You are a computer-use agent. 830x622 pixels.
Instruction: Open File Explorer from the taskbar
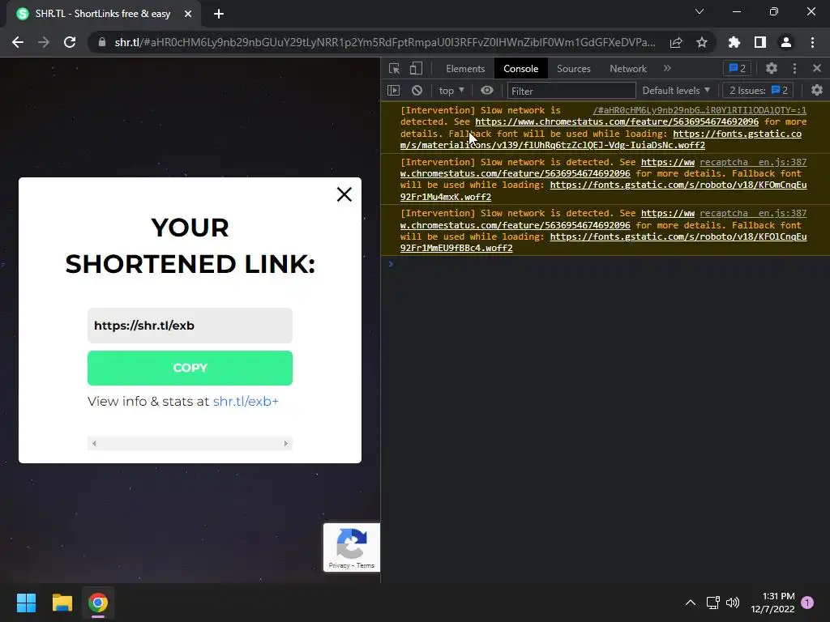62,603
